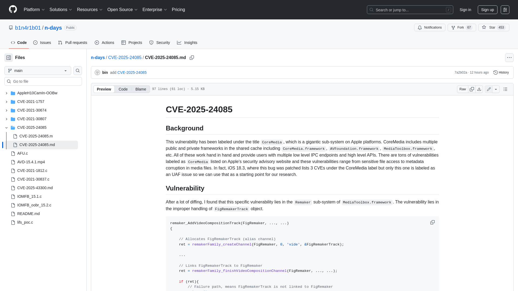
Task: Open the CVE-2025-24085 commit link
Action: tap(132, 72)
